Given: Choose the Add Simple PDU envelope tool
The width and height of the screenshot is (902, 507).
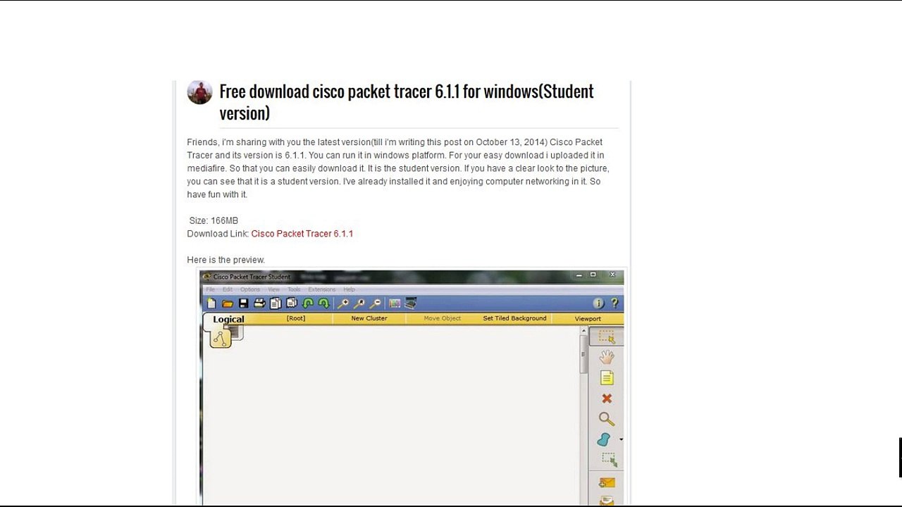Looking at the screenshot, I should pos(607,483).
